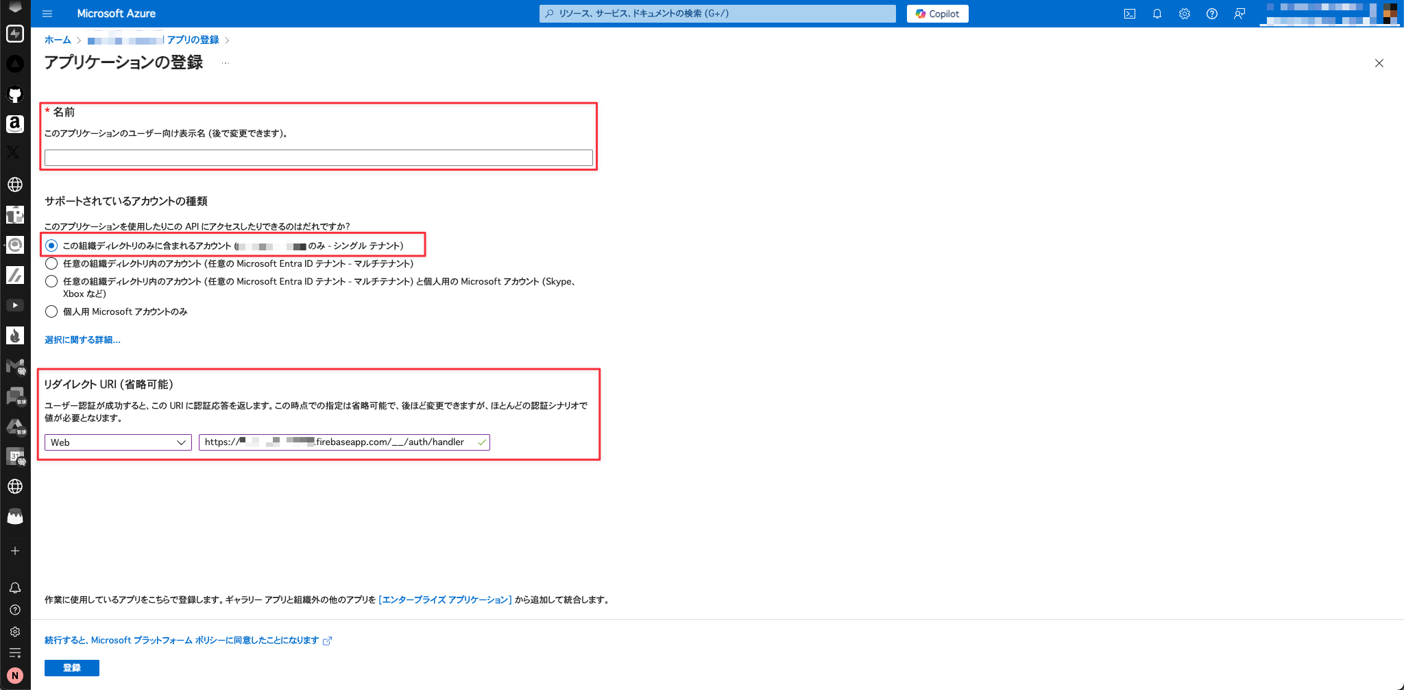Viewport: 1404px width, 690px height.
Task: Go to the アプリの登録 breadcrumb
Action: click(x=193, y=40)
